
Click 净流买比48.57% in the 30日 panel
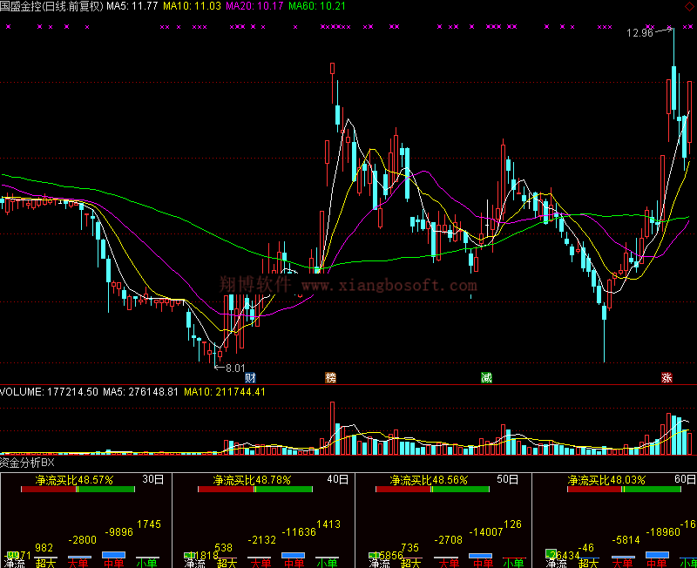[x=75, y=480]
